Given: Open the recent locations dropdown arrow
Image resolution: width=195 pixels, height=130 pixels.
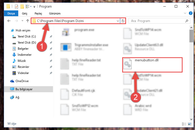Looking at the screenshot, I should pyautogui.click(x=22, y=21).
